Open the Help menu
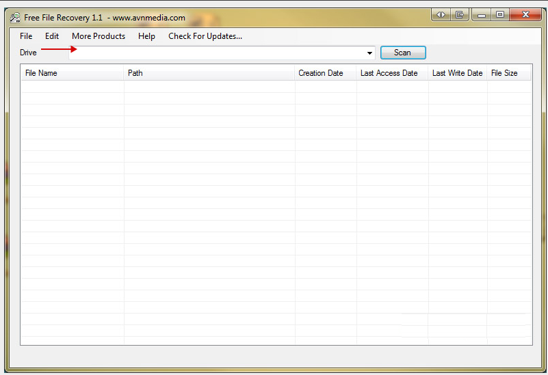Image resolution: width=548 pixels, height=375 pixels. [146, 36]
